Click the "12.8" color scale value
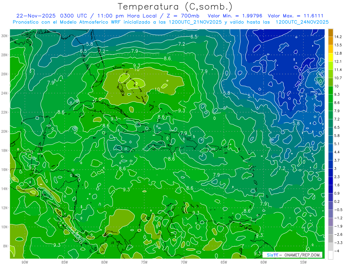The image size is (344, 266). click(338, 53)
